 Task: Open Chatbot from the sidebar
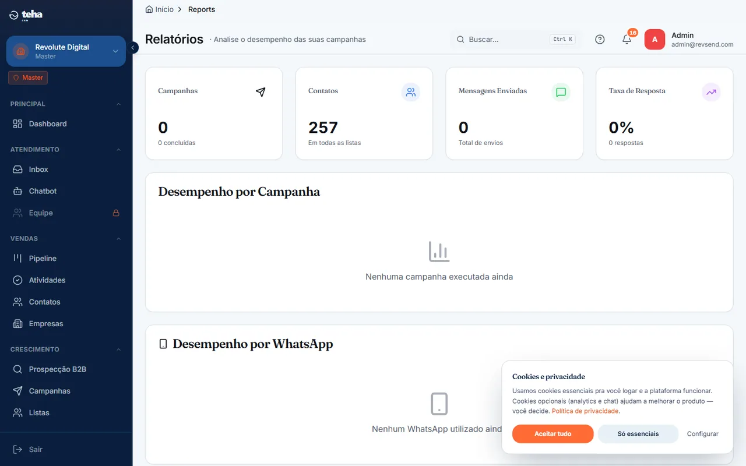(66, 191)
